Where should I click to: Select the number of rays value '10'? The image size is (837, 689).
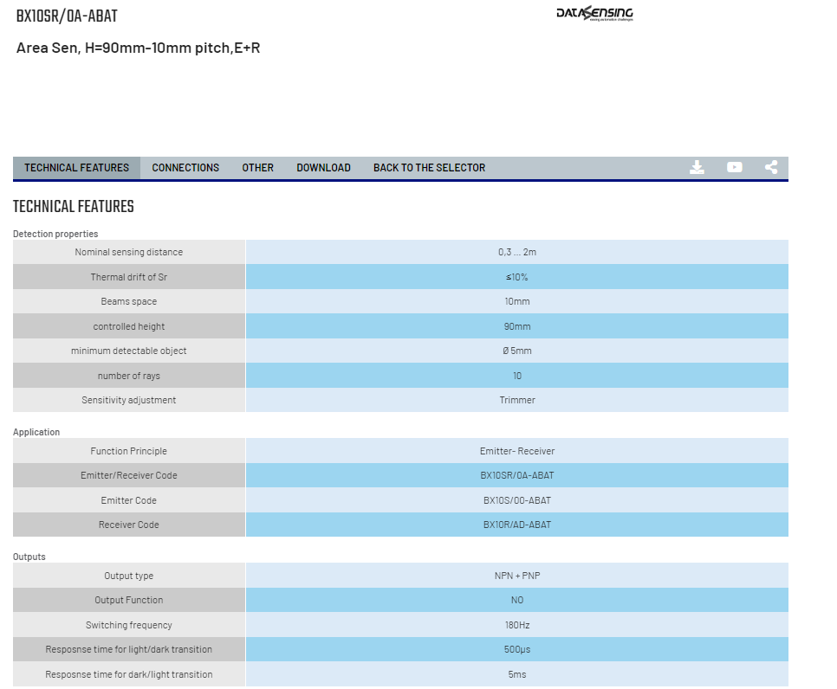pyautogui.click(x=517, y=376)
